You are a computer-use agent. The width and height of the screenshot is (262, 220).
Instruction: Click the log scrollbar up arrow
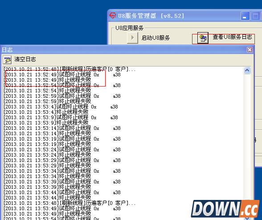tap(247, 70)
